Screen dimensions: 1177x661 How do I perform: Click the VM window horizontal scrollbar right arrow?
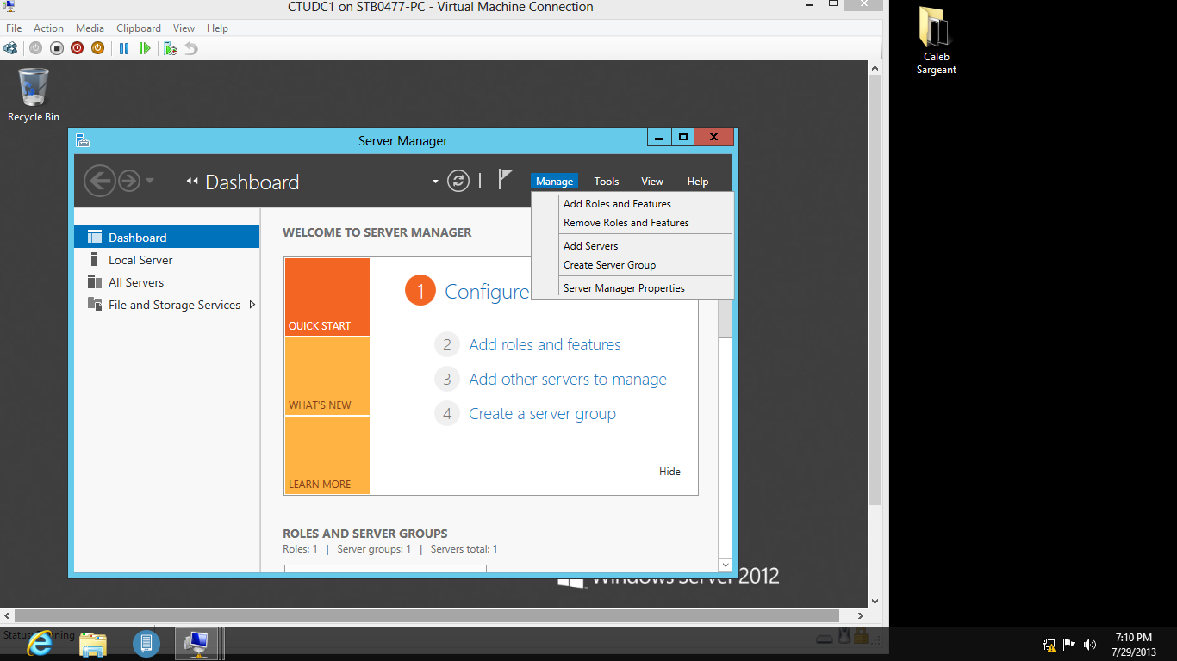tap(861, 616)
